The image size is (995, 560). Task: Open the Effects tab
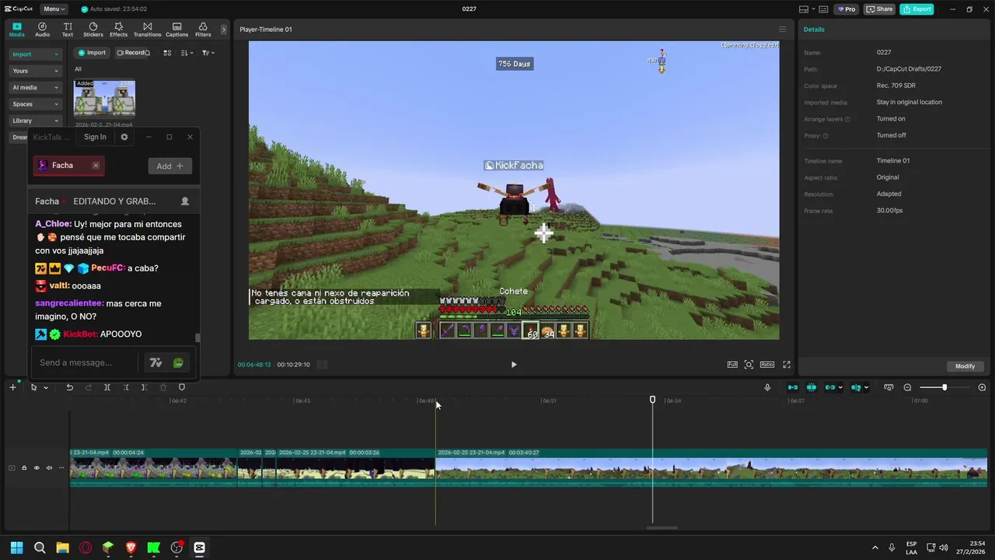tap(118, 30)
